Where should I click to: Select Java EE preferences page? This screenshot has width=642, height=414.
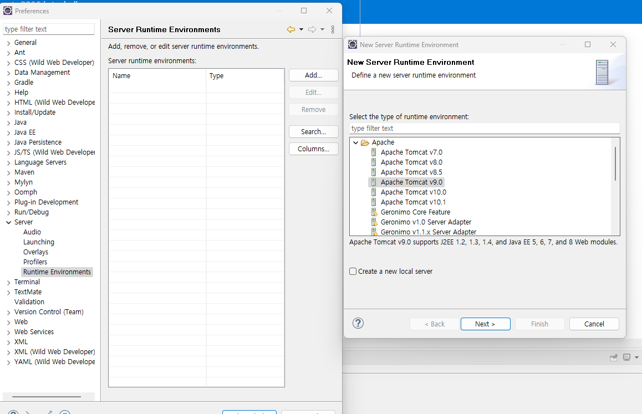(25, 132)
